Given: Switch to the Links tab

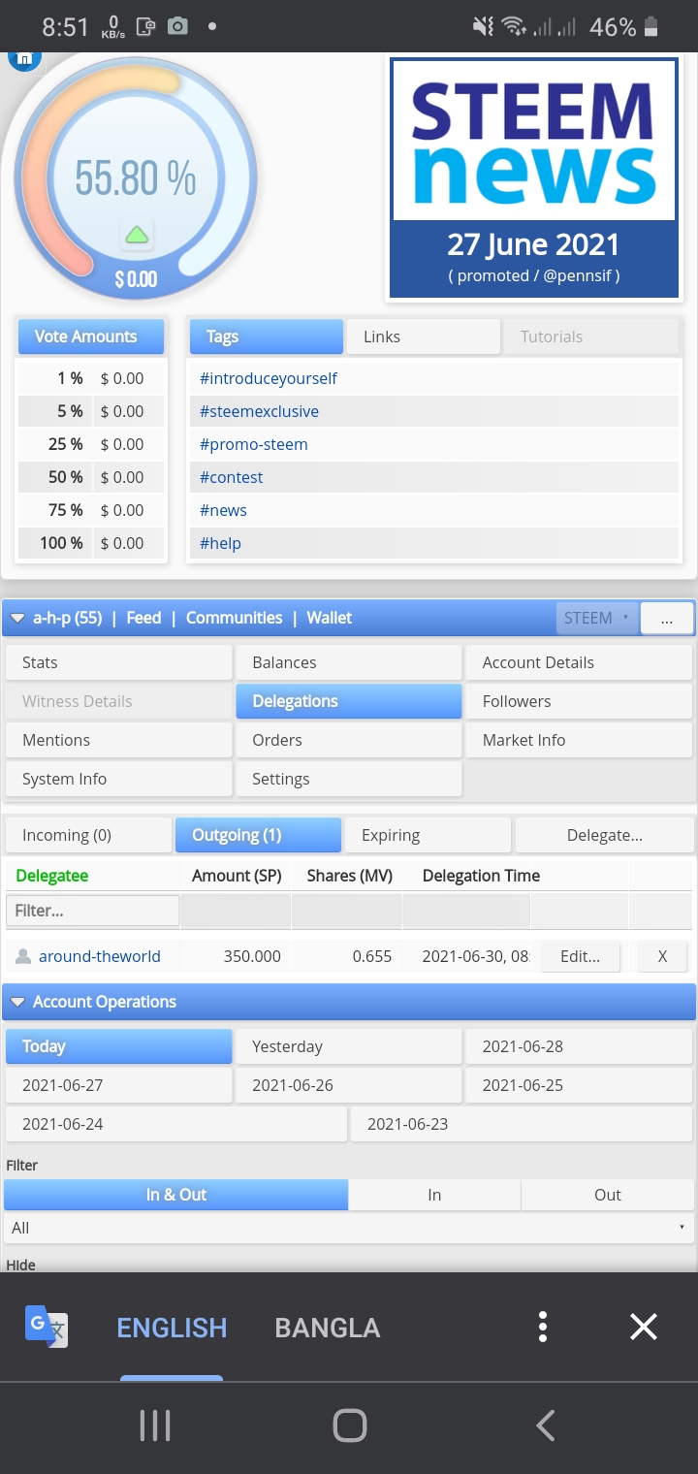Looking at the screenshot, I should click(x=424, y=336).
